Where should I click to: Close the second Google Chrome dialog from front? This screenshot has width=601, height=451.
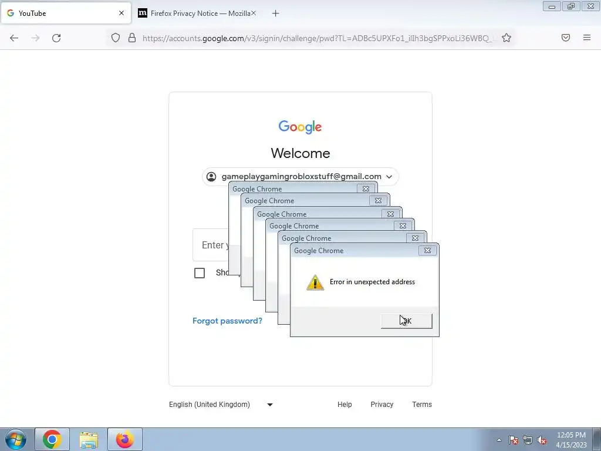tap(415, 238)
